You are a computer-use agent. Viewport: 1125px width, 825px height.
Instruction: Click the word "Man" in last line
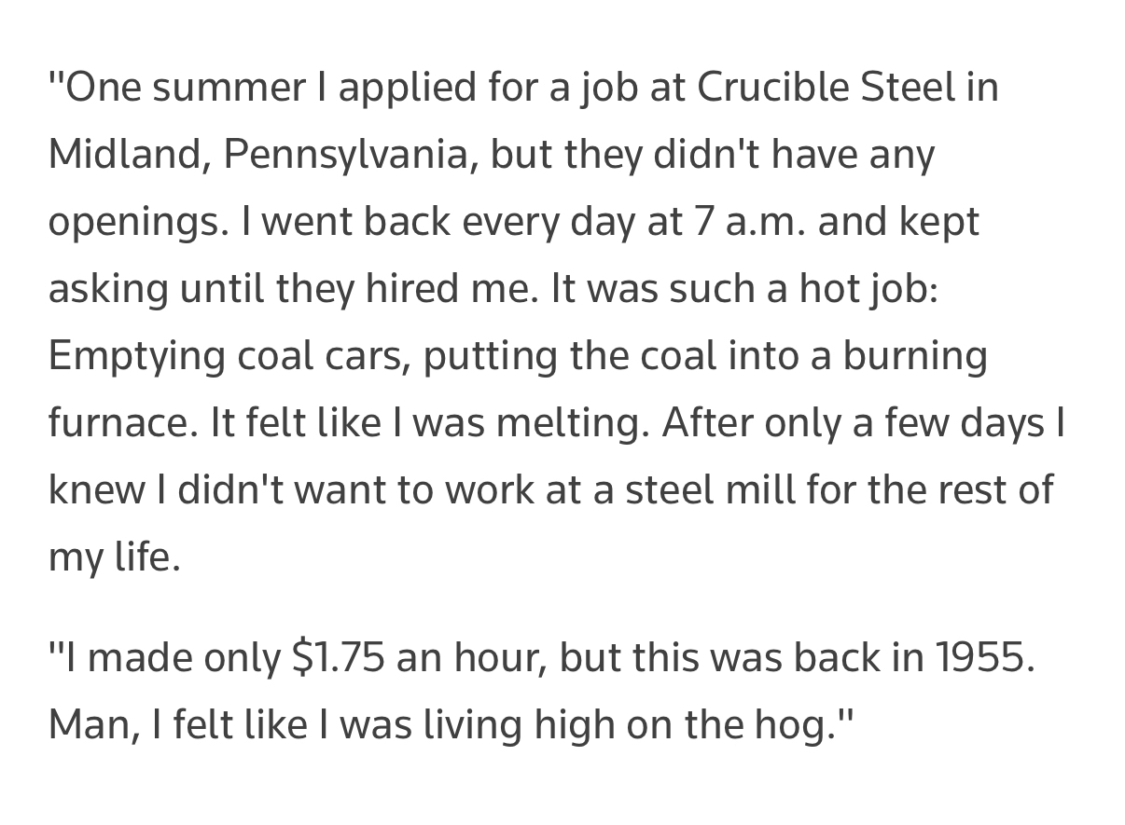91,724
